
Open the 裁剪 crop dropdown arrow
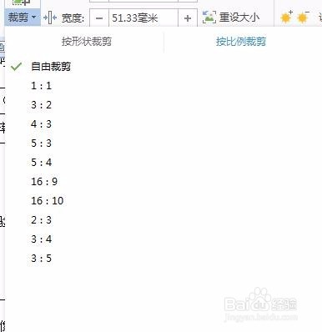(x=34, y=18)
